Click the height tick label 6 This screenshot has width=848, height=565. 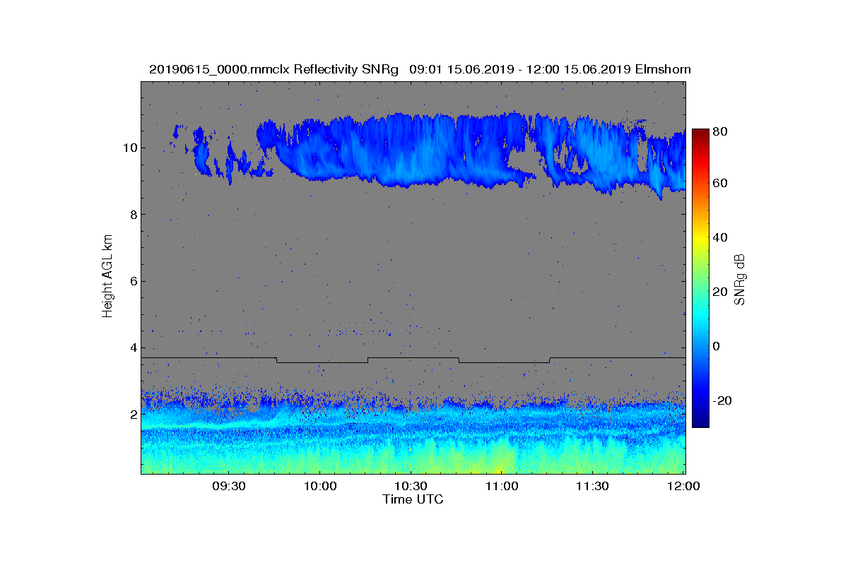coord(132,281)
